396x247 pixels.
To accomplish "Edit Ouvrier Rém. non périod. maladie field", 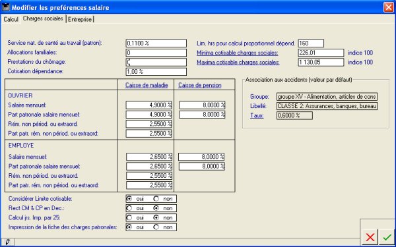I will click(x=148, y=124).
